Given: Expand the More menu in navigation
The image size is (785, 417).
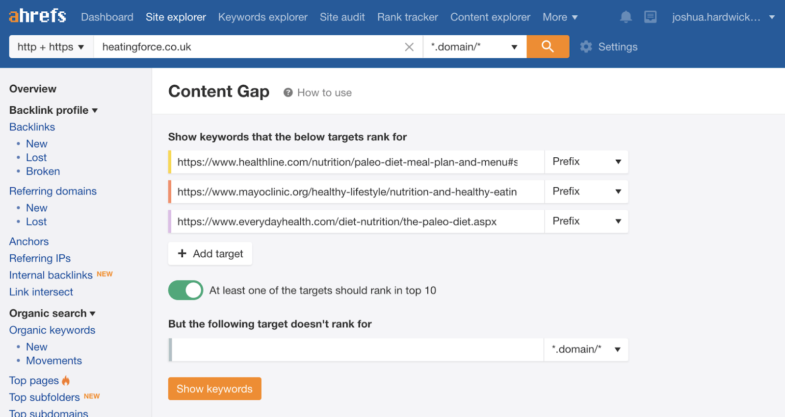Looking at the screenshot, I should (x=560, y=17).
